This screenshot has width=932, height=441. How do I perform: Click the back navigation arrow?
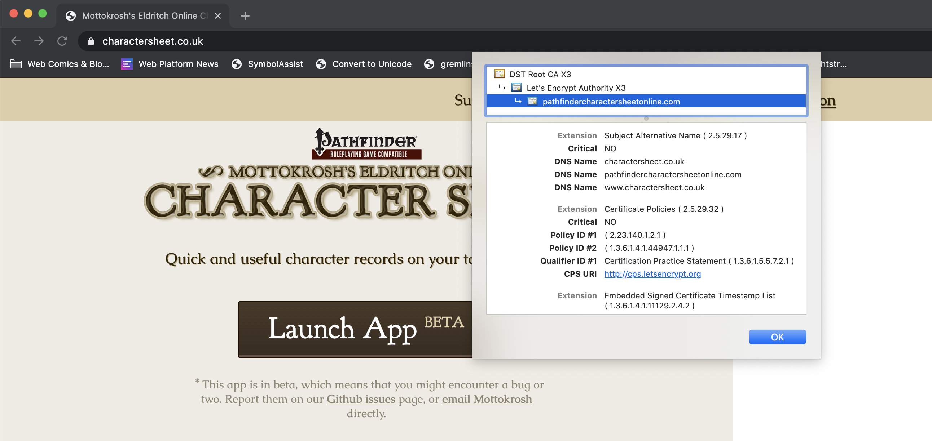pyautogui.click(x=16, y=41)
